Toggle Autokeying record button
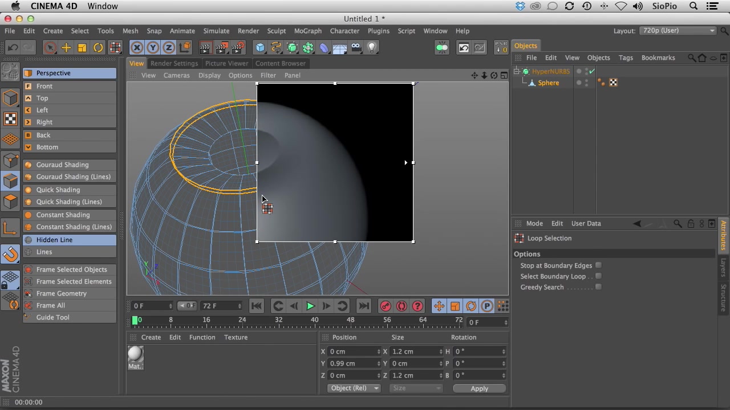This screenshot has width=730, height=410. 401,306
